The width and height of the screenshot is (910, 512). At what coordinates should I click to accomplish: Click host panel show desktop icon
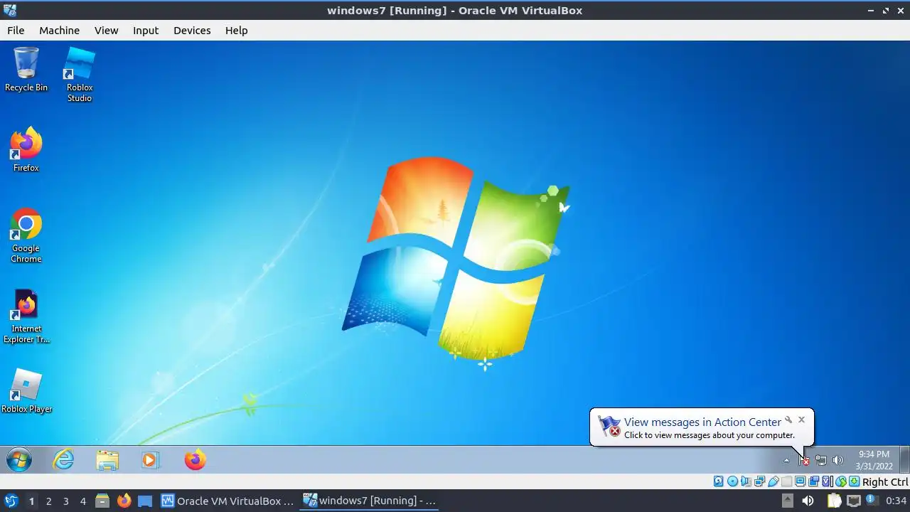[145, 501]
